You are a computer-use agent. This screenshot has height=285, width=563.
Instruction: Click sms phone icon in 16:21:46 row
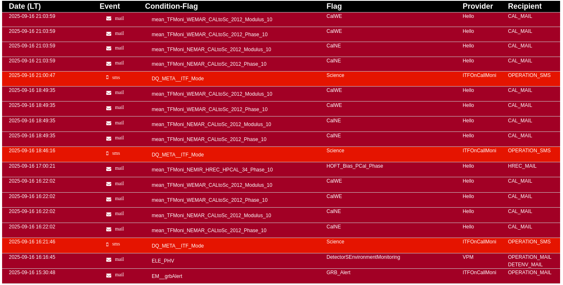[x=107, y=245]
